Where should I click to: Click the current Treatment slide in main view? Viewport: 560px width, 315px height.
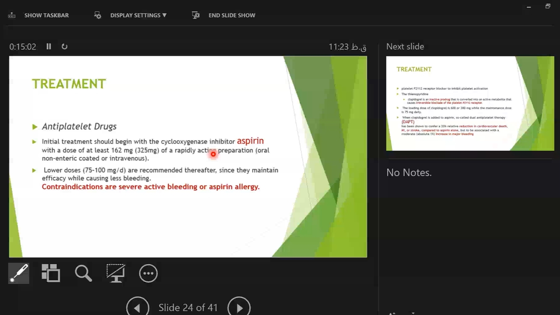point(188,156)
